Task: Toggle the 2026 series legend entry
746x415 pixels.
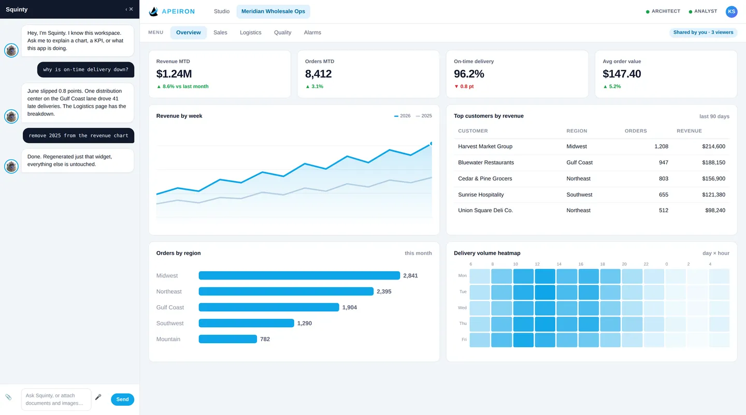Action: 403,116
